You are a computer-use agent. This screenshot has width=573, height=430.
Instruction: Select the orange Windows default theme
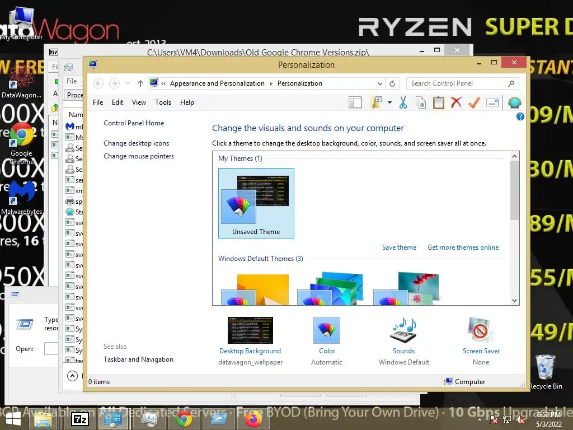point(255,289)
